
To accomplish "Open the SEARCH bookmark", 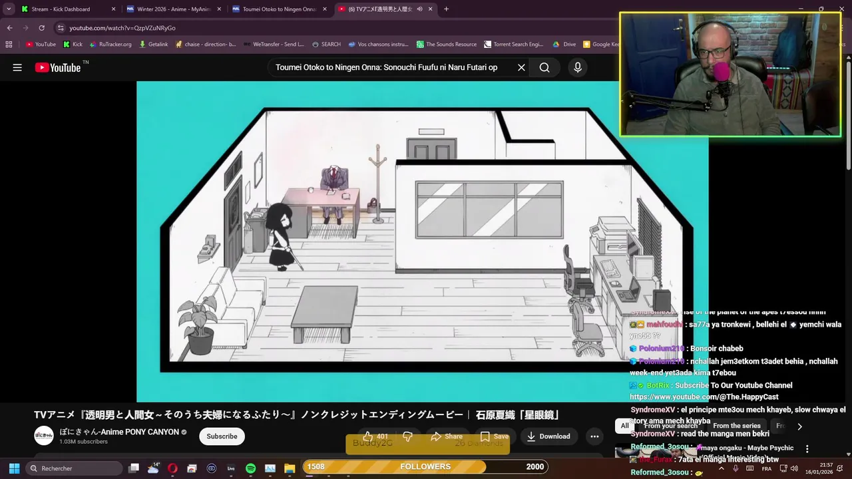I will (326, 45).
